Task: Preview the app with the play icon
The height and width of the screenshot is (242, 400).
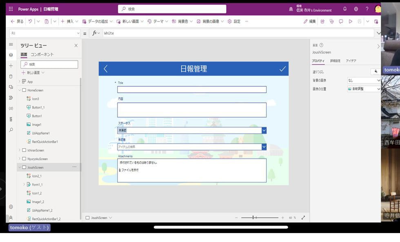Action: 350,21
